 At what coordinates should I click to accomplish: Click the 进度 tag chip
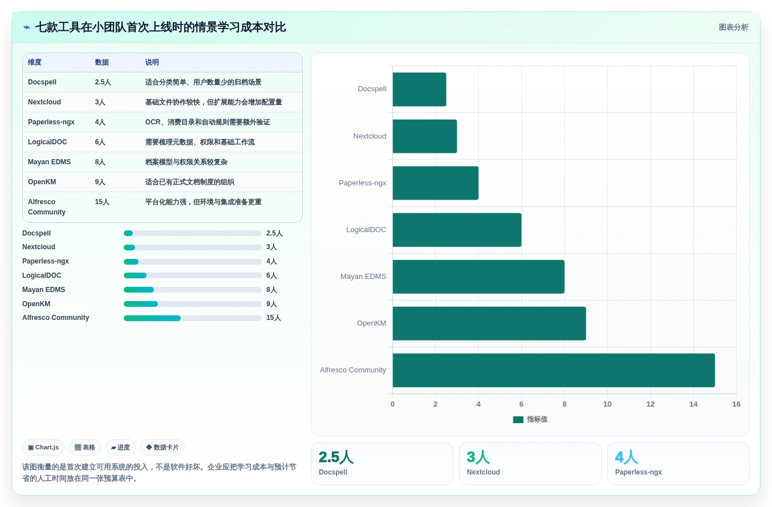coord(120,447)
